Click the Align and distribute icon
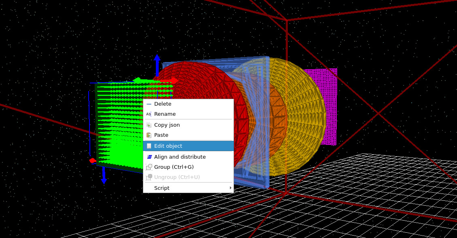Viewport: 457px width, 238px height. [x=149, y=157]
